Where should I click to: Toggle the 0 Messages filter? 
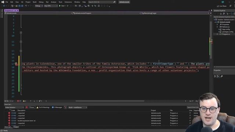[57, 107]
